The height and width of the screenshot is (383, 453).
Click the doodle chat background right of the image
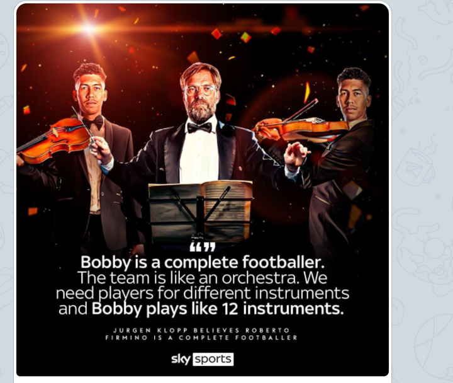click(422, 191)
